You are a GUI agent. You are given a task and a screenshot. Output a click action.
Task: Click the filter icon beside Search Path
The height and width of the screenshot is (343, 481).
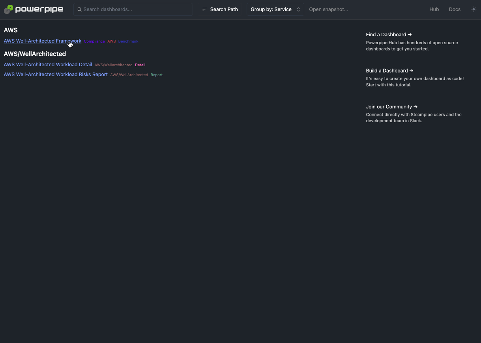pos(204,9)
